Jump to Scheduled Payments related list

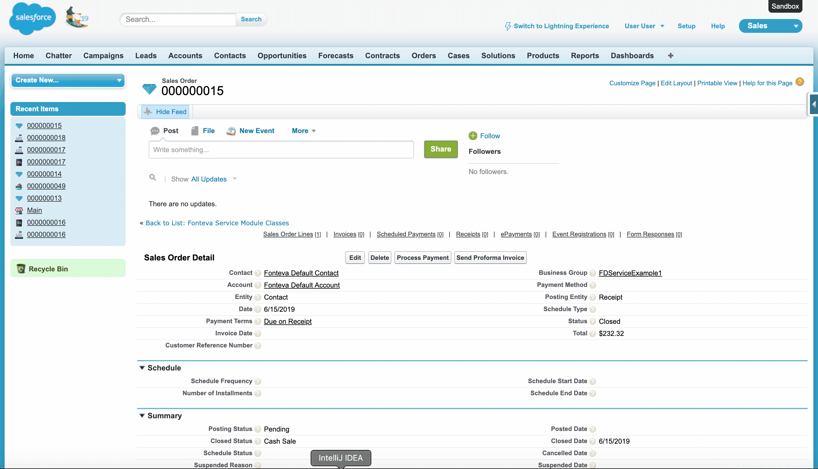tap(406, 234)
